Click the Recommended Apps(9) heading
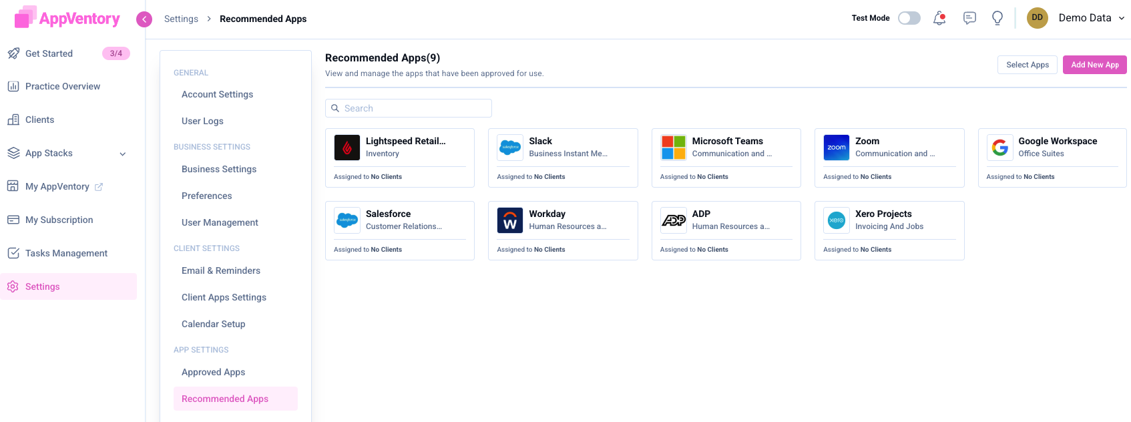 [383, 58]
